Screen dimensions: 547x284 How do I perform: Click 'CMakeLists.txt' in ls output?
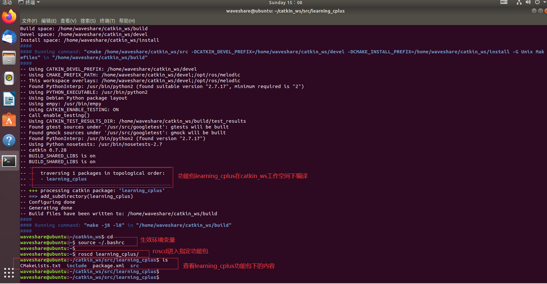[40, 266]
